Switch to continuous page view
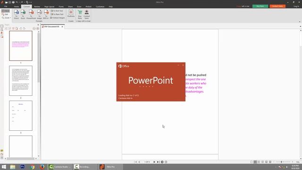This screenshot has height=170, width=302. point(255,162)
